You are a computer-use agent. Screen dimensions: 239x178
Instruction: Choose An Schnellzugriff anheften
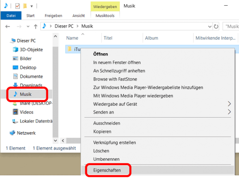tap(119, 71)
